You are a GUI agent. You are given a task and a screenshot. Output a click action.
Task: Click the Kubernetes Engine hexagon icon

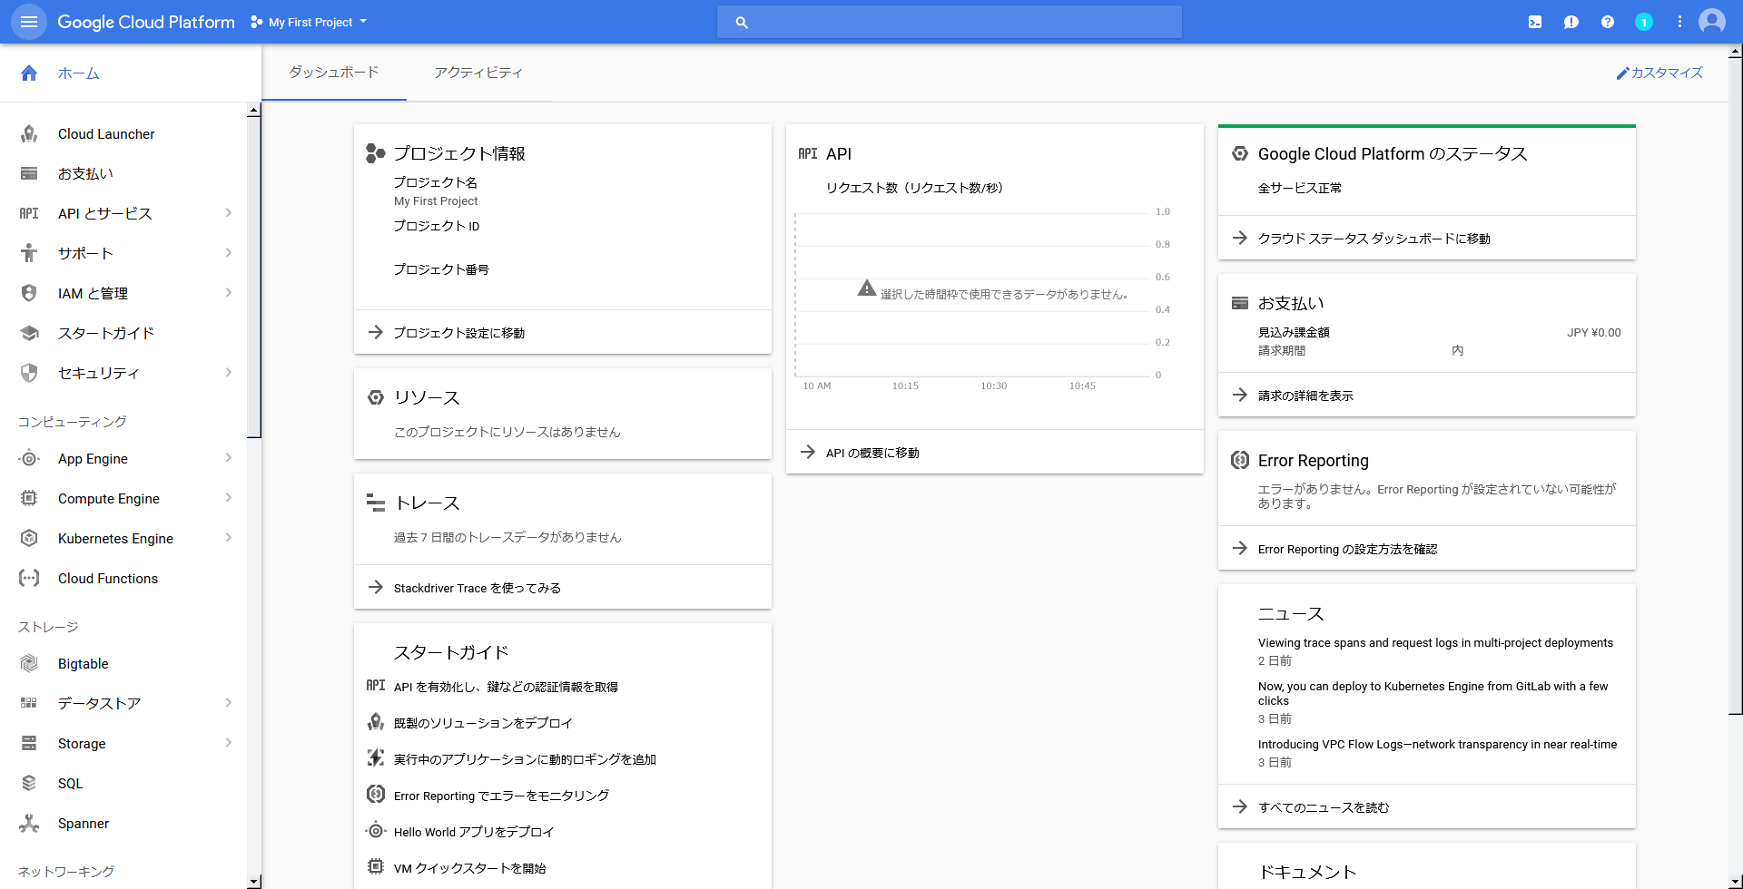[29, 538]
